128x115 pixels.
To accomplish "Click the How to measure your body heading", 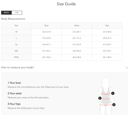I will click(18, 67).
